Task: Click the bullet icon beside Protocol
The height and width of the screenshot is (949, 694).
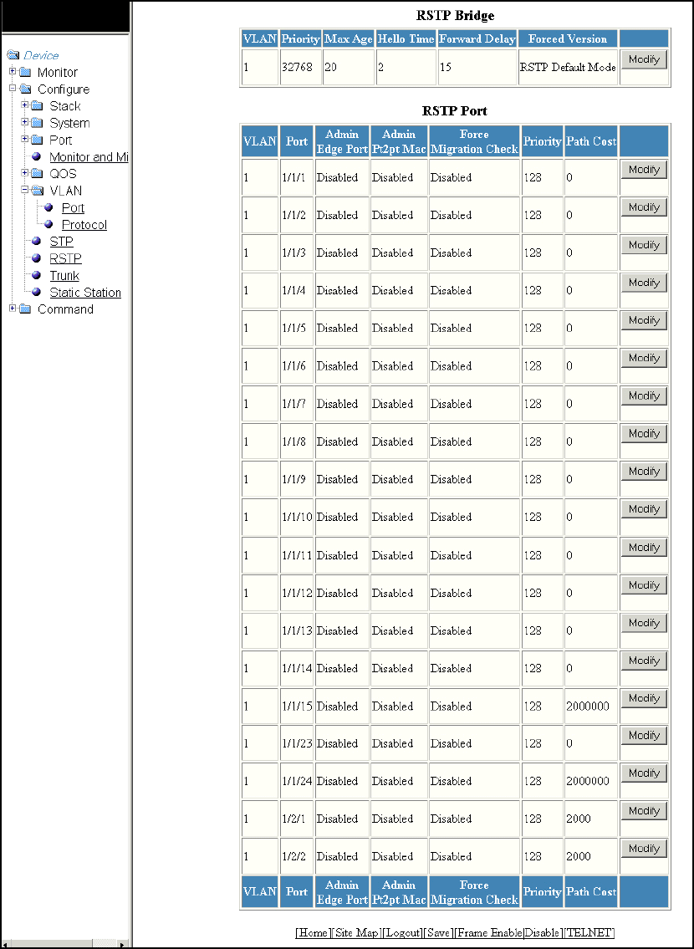Action: [48, 224]
